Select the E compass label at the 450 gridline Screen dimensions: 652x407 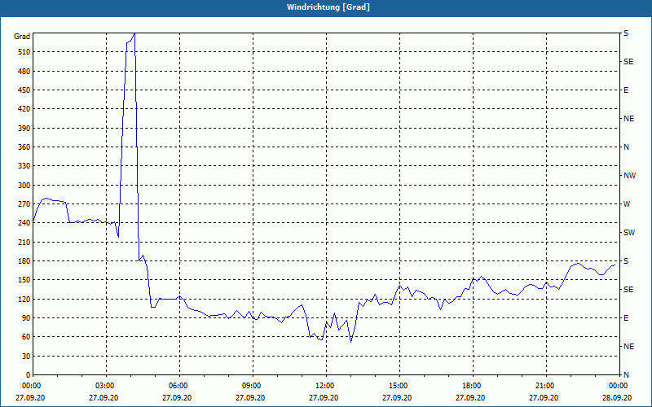(626, 90)
